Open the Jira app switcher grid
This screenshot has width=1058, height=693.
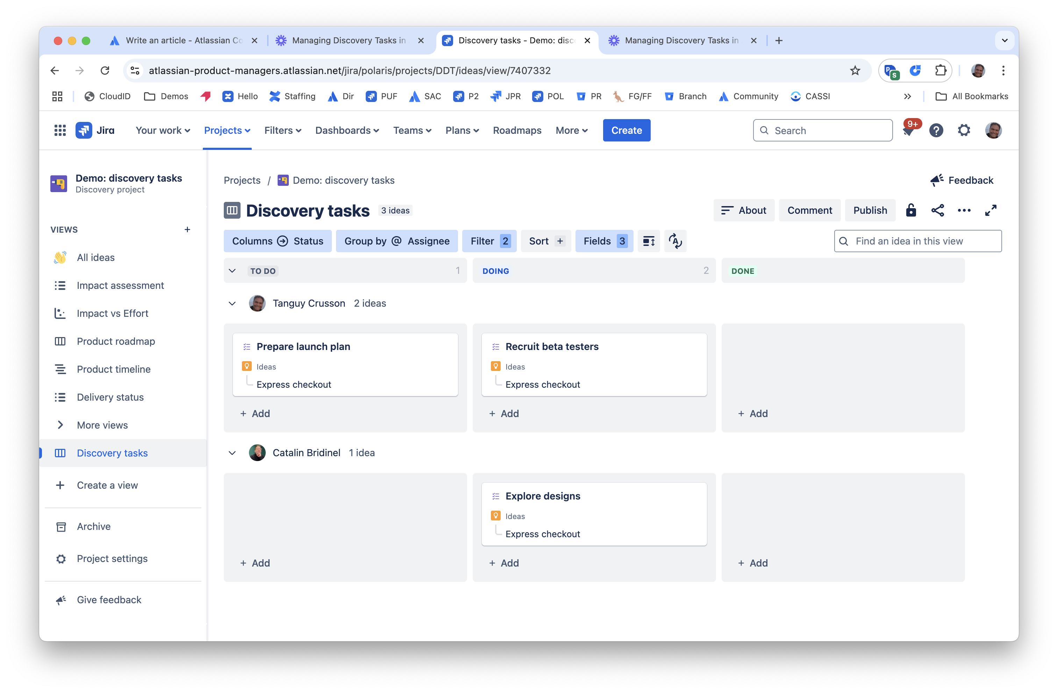point(59,130)
